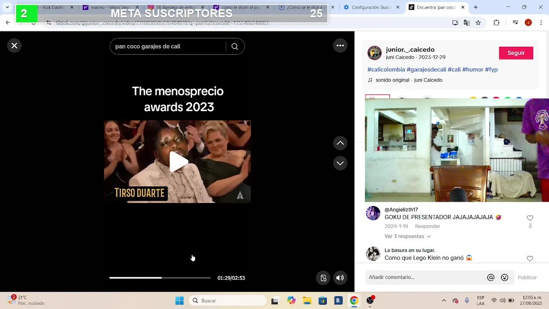549x309 pixels.
Task: Click the taskbar Buscar search box
Action: coord(227,301)
